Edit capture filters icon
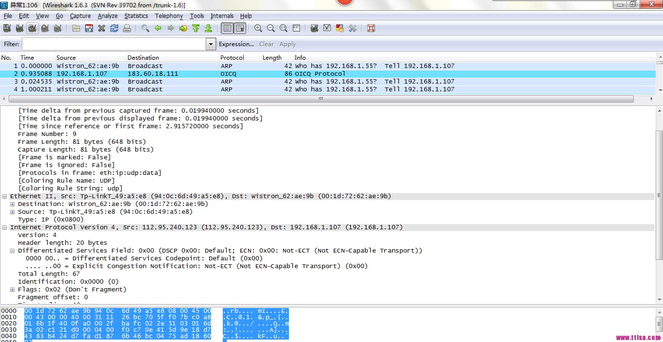 pyautogui.click(x=315, y=28)
